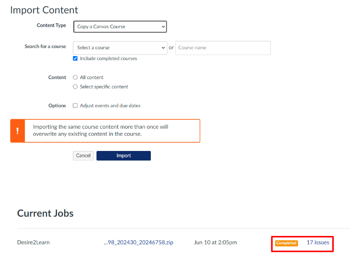Click the Content Type field label
The width and height of the screenshot is (364, 259).
(x=51, y=26)
